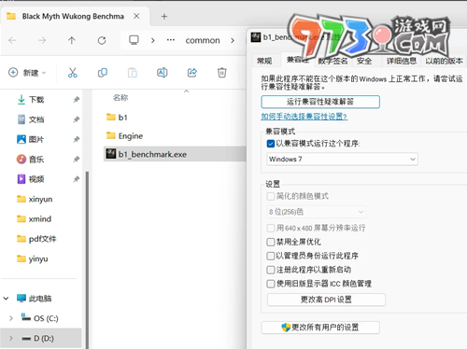Viewport: 467px width, 349px height.
Task: Click 更改所有用户的设置 button
Action: pyautogui.click(x=320, y=328)
